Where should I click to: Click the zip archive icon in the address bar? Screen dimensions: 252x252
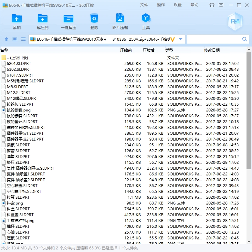click(33, 39)
